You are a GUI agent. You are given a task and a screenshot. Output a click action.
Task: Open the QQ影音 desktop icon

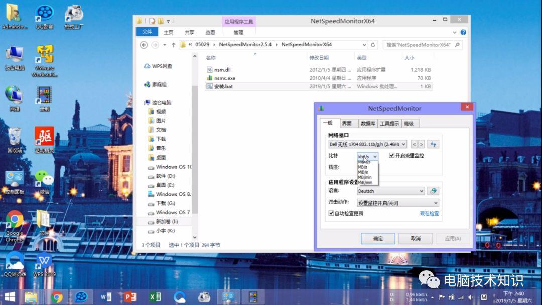coord(44,17)
